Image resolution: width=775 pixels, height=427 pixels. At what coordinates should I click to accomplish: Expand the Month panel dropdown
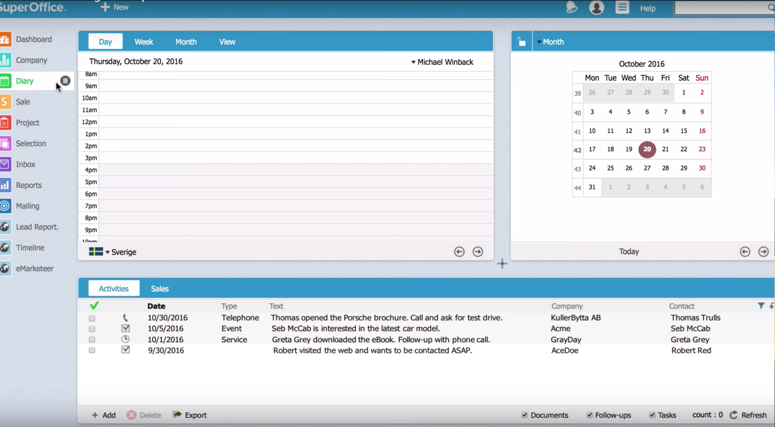tap(550, 42)
